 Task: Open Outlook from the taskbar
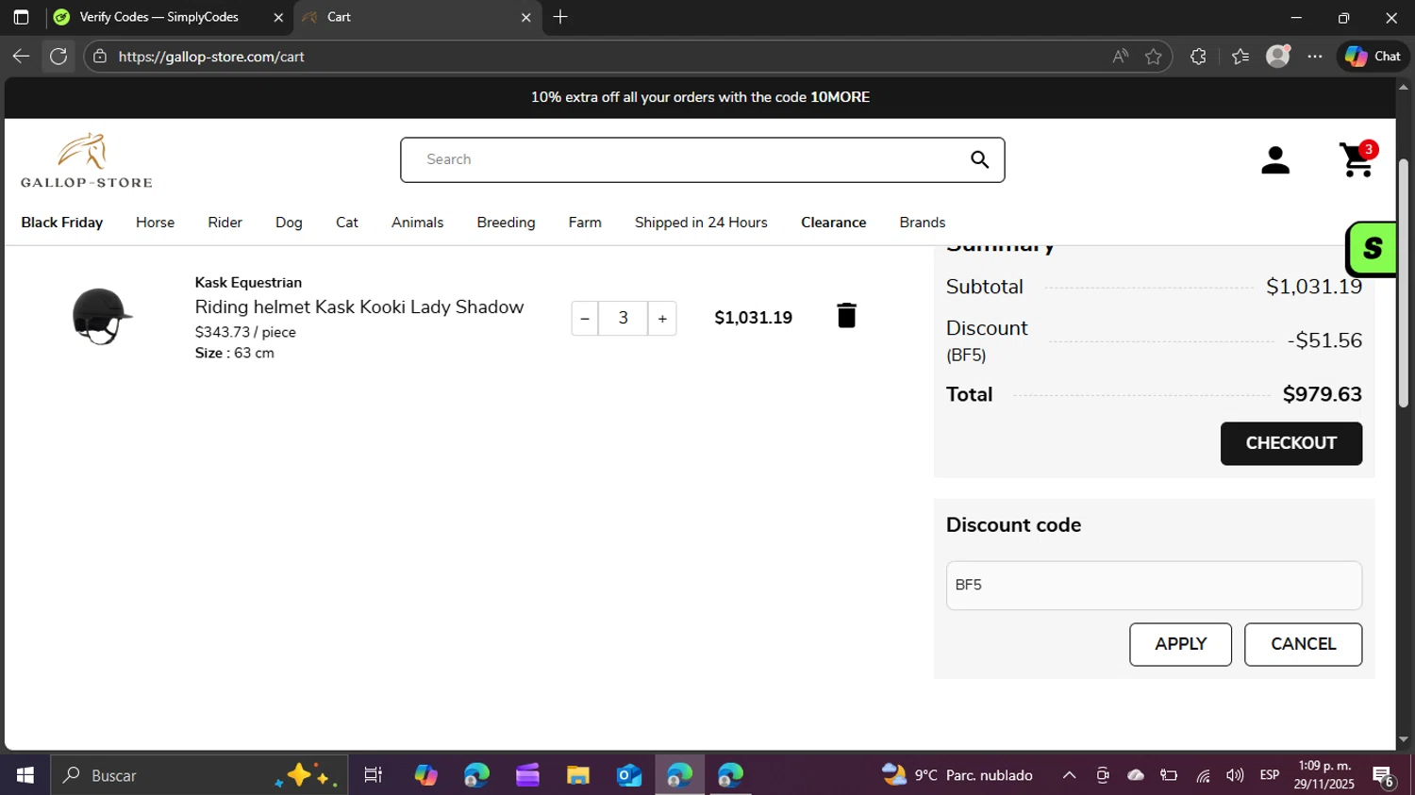tap(629, 775)
